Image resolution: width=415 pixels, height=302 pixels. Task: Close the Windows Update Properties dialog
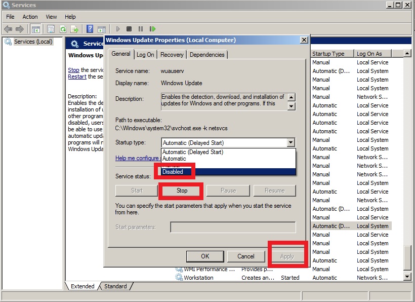[304, 40]
